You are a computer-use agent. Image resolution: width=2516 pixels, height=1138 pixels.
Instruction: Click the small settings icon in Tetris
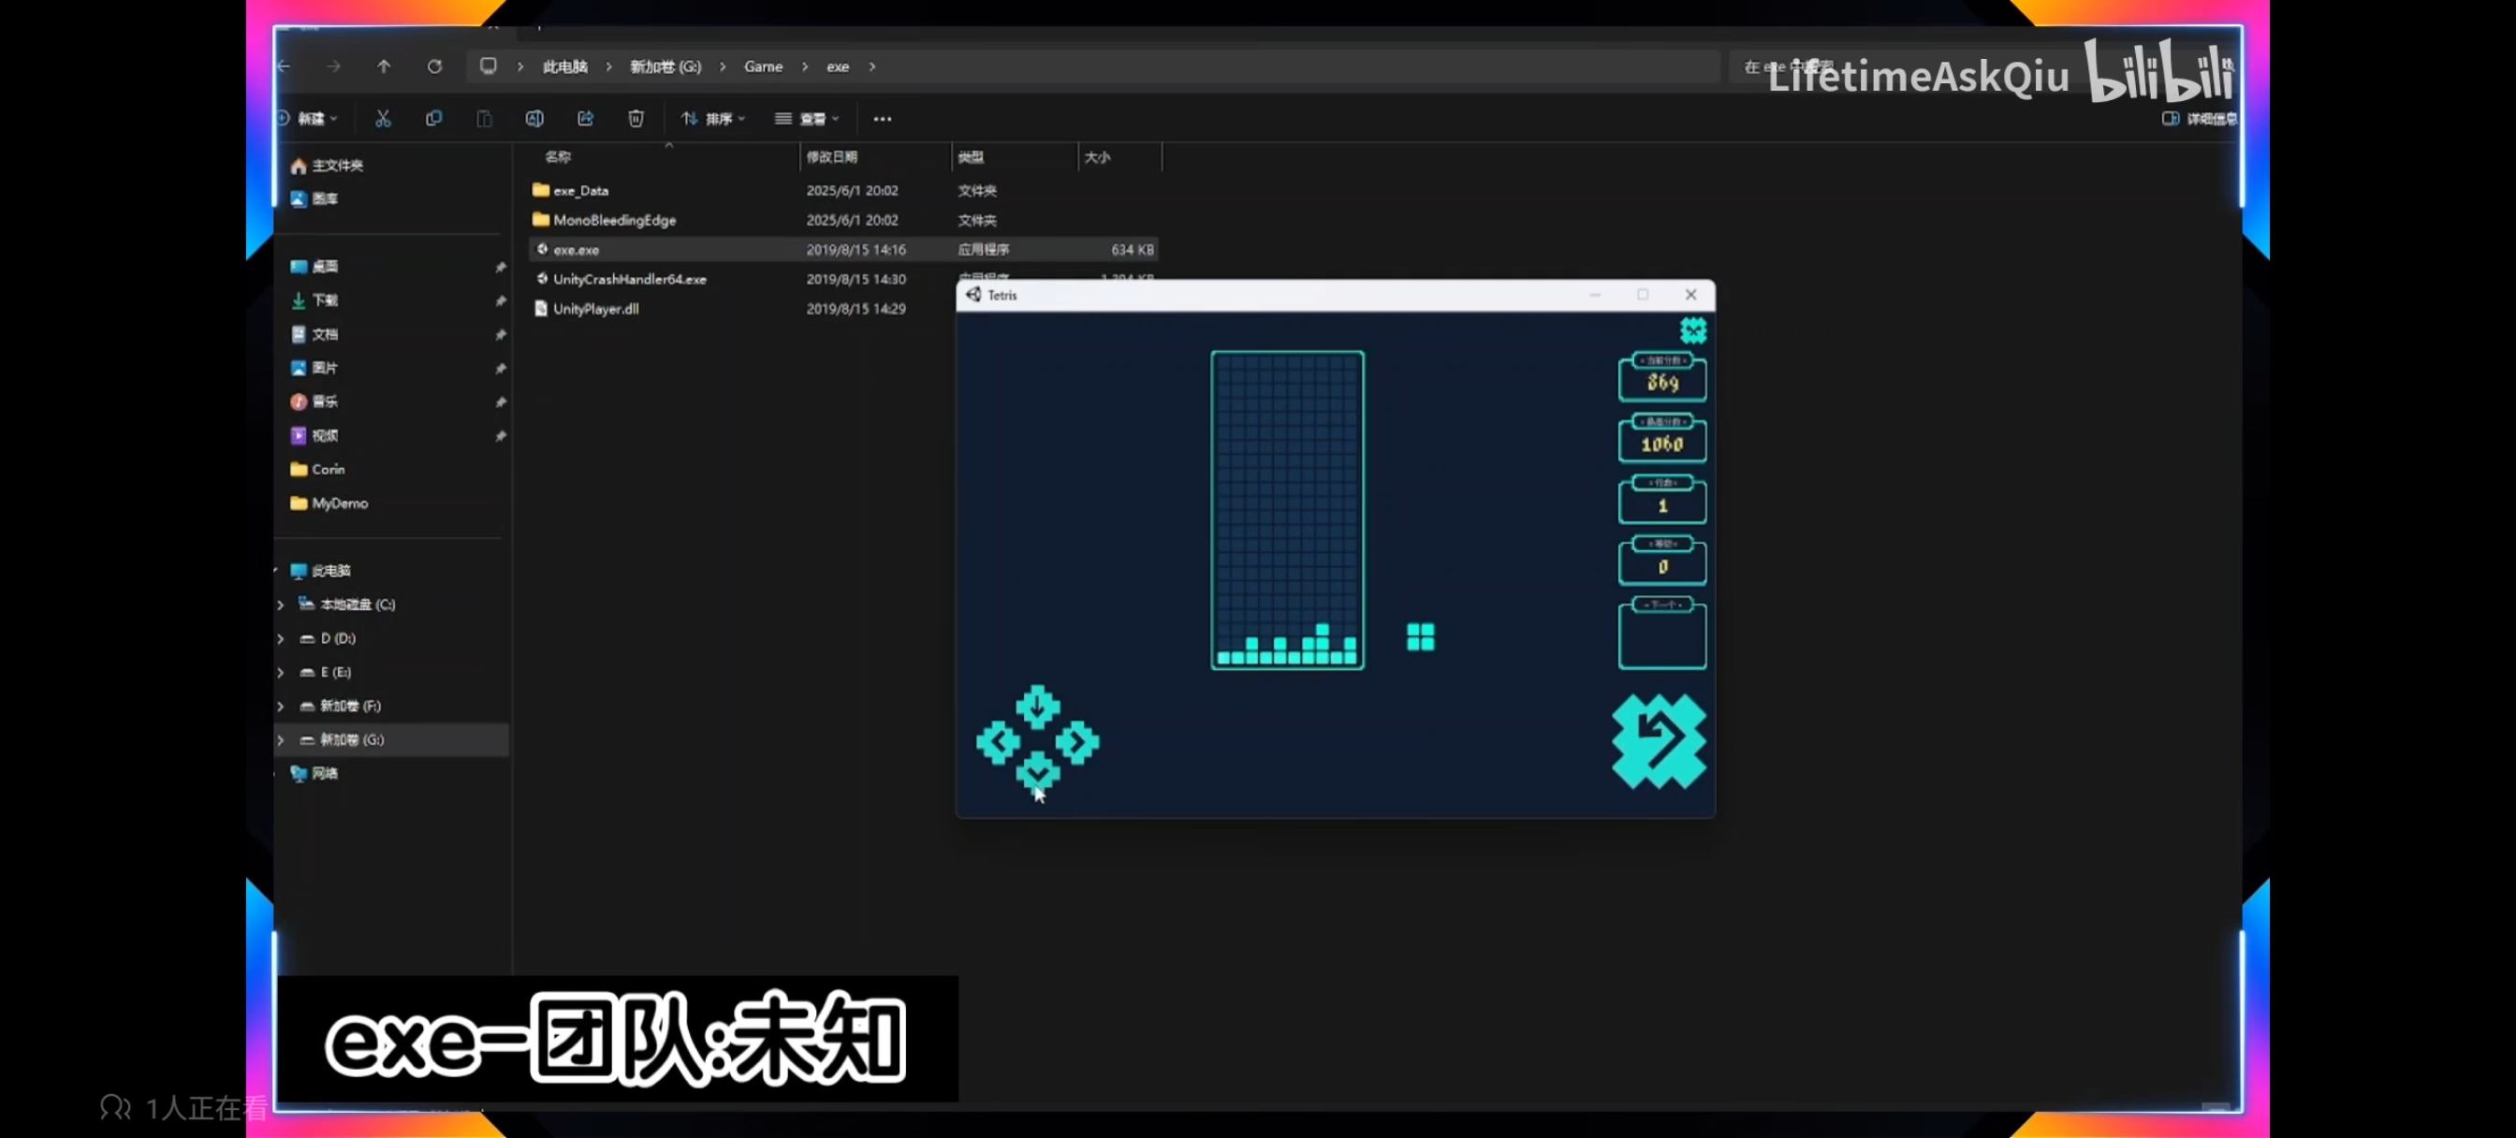tap(1692, 331)
